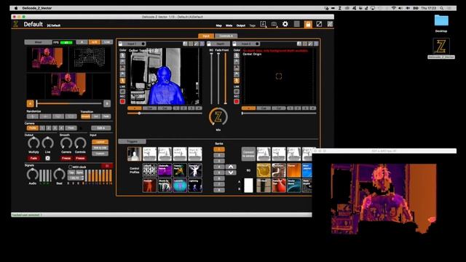
Task: Switch to the Controls A tab
Action: pyautogui.click(x=226, y=36)
